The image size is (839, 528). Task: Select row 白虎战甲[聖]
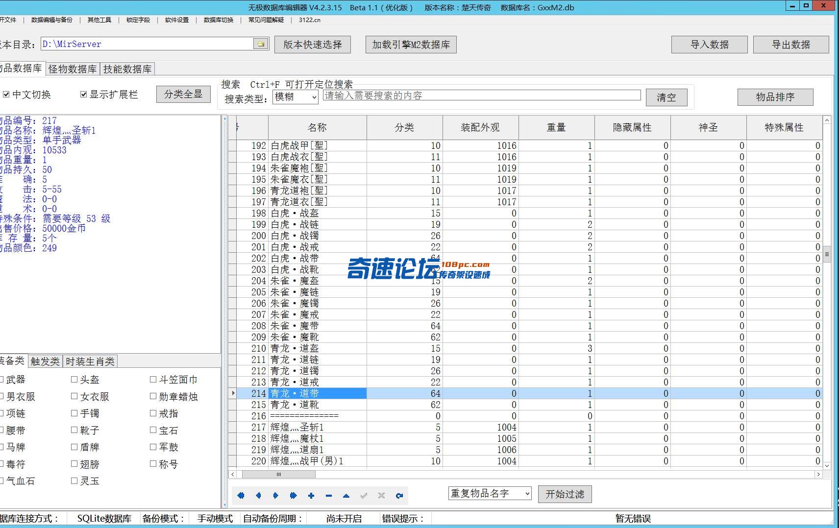525,145
